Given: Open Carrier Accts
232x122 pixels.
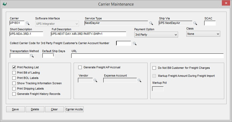Looking at the screenshot, I should pos(74,109).
